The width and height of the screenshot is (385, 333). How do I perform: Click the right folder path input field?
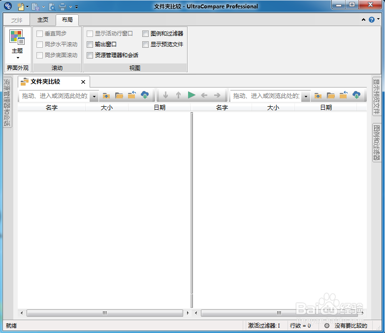coord(266,96)
